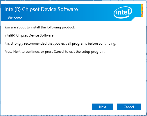Click the word Next in the instruction sentence

(17, 52)
